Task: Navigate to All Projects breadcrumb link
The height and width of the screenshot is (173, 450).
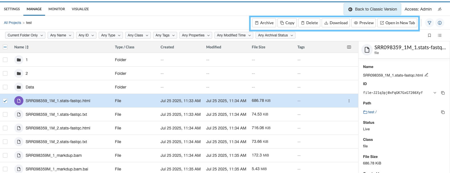Action: coord(13,23)
